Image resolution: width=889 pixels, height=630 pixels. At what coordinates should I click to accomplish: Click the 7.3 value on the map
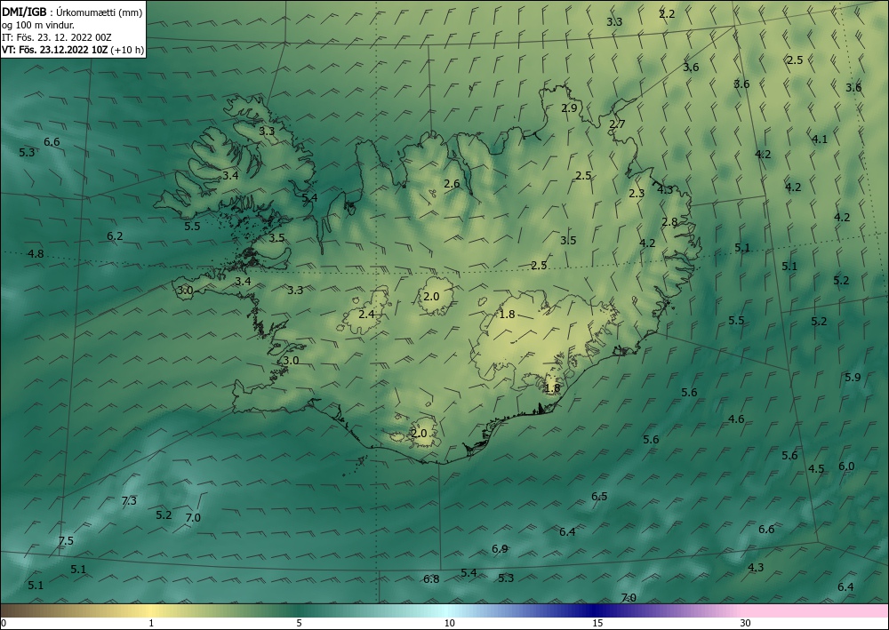coord(129,500)
